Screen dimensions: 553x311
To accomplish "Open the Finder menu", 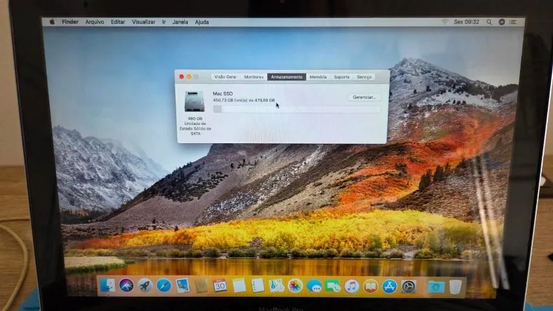I will [70, 22].
